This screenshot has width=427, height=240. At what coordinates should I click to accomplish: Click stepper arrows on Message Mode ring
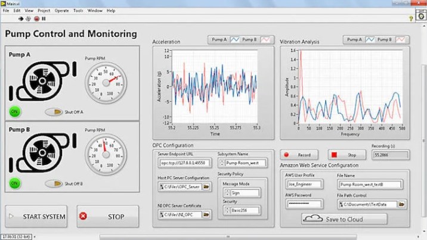(x=227, y=193)
